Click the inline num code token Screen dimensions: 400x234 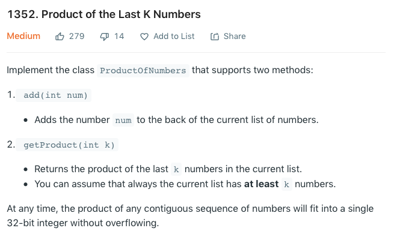123,120
